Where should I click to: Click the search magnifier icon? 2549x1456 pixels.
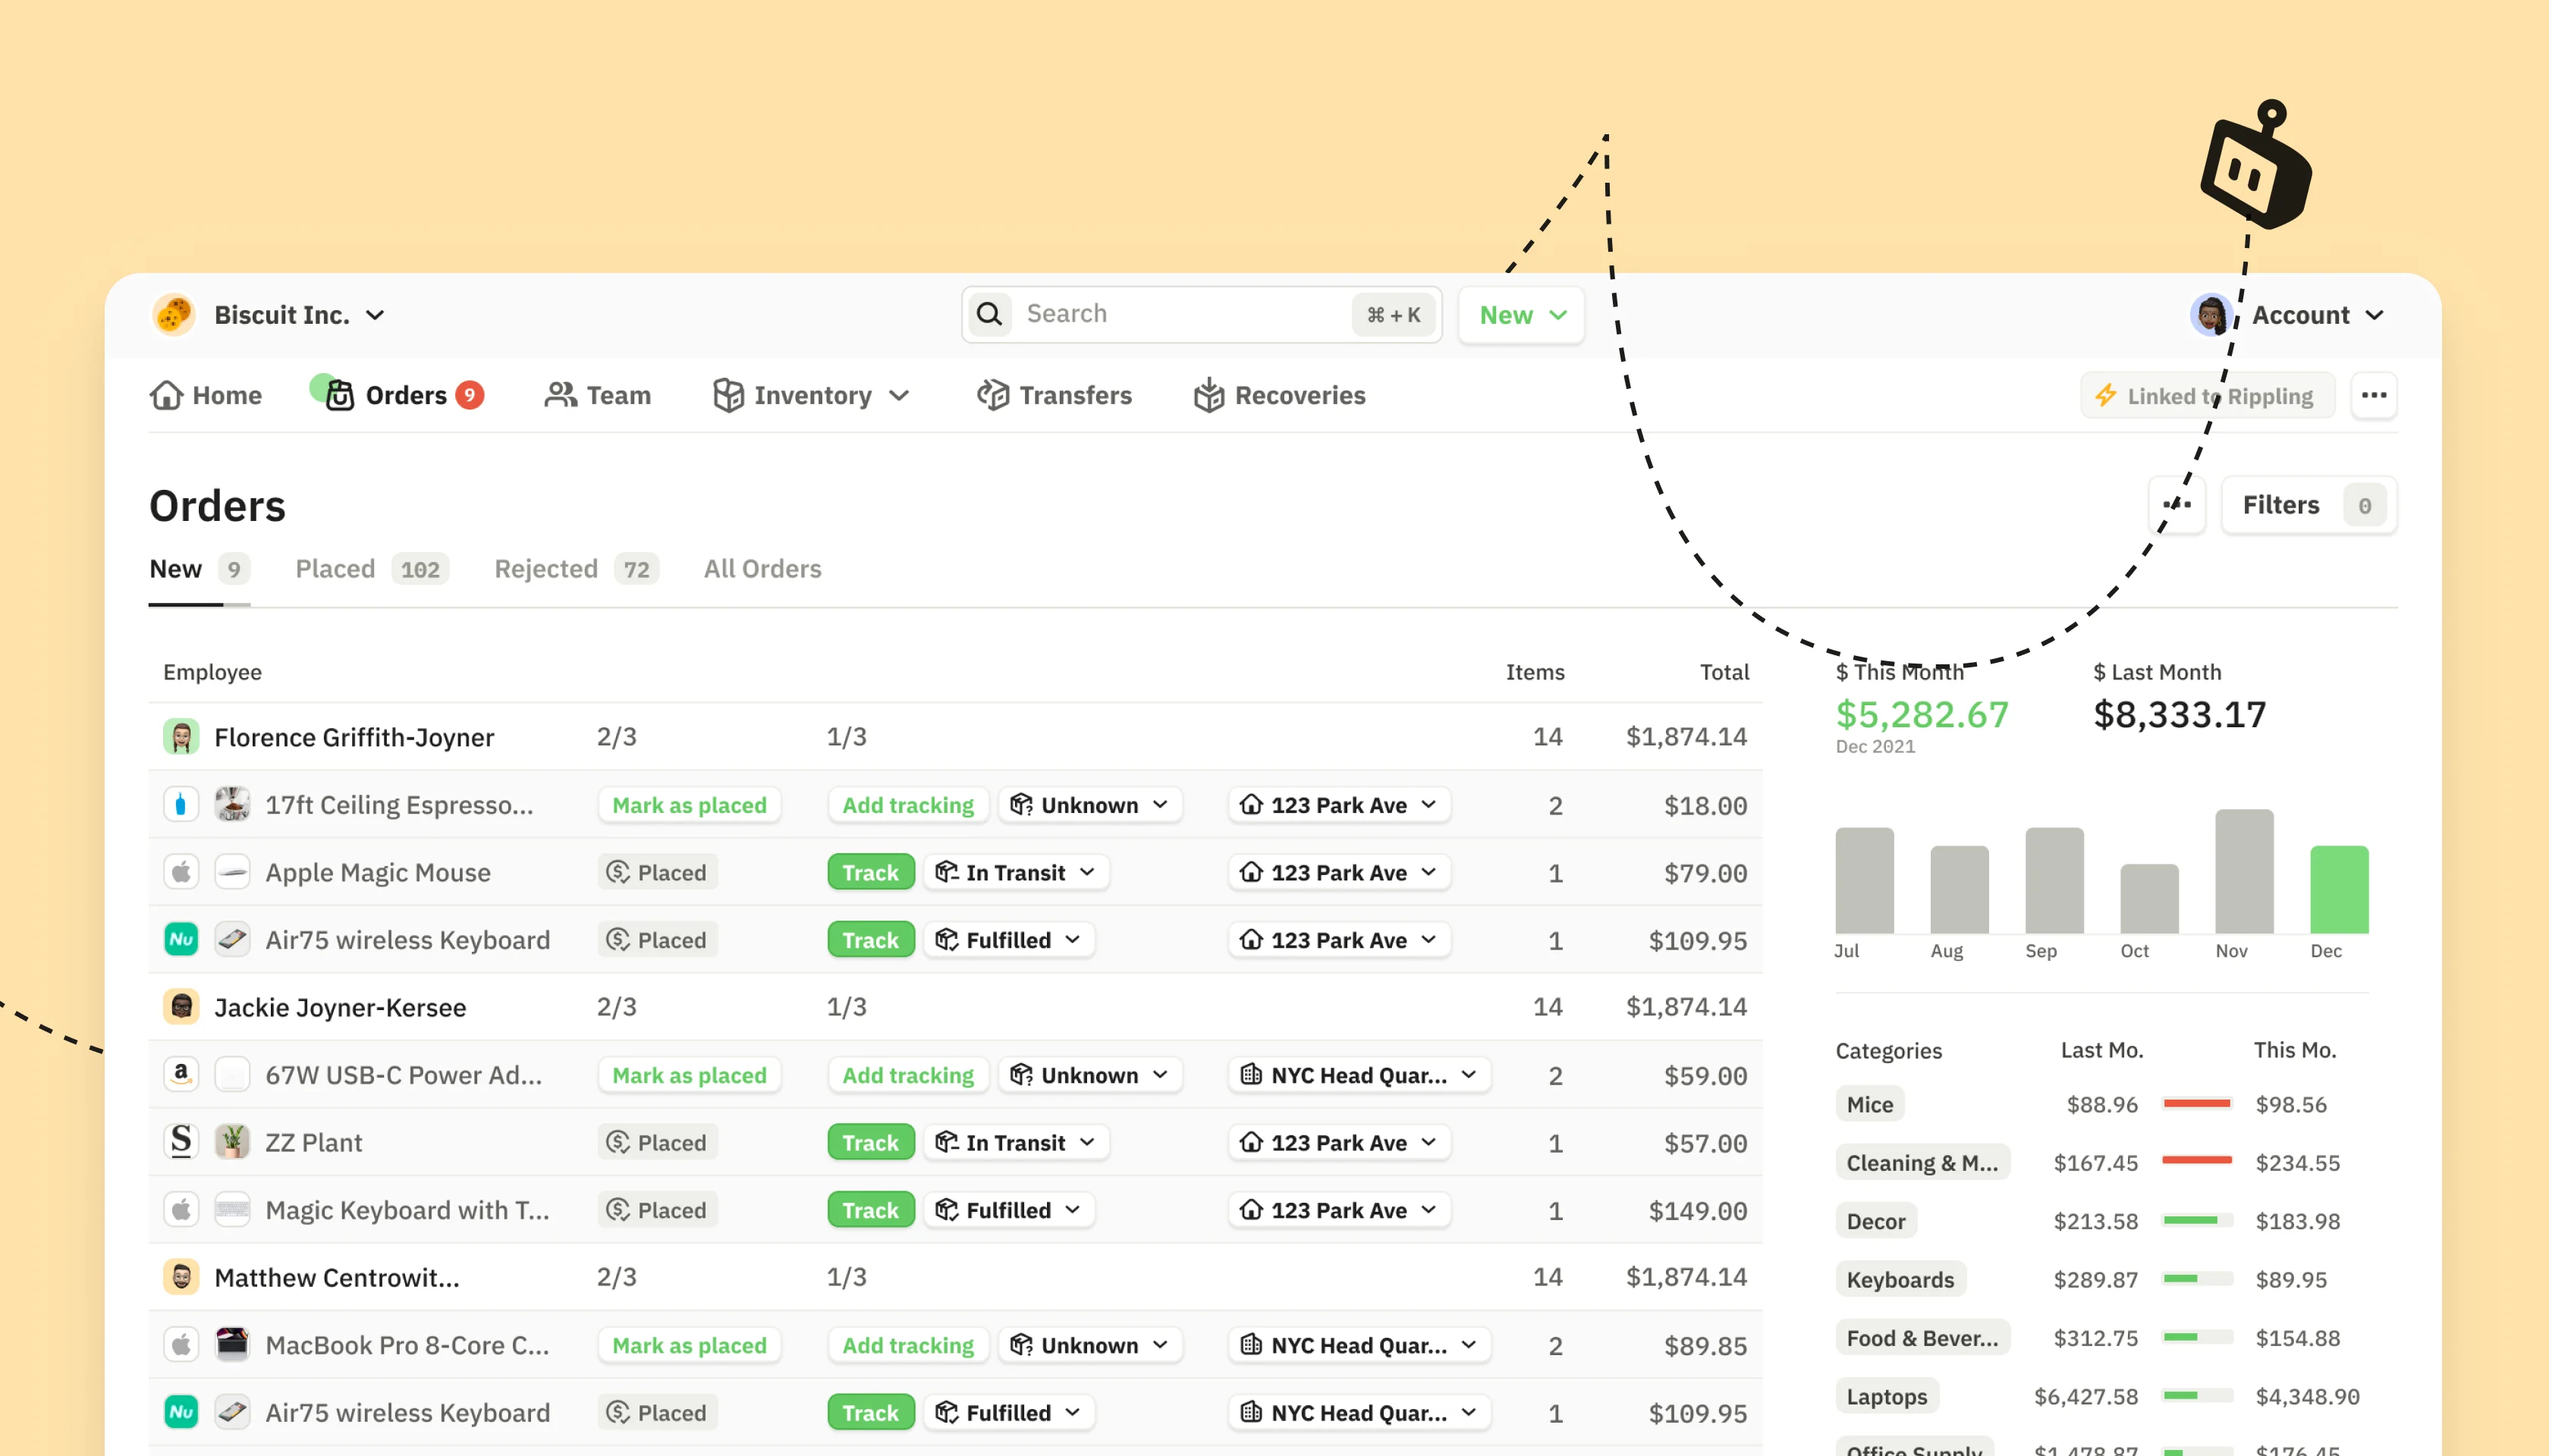coord(989,314)
